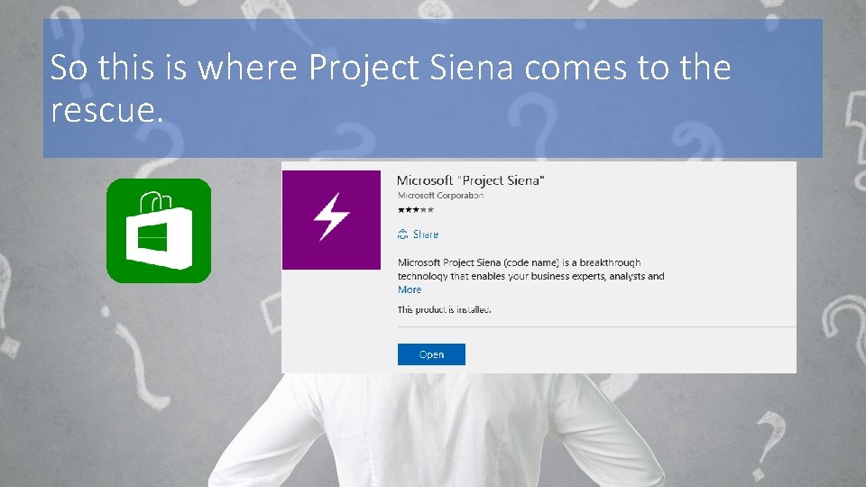Click the divider line above Open button

(x=595, y=326)
